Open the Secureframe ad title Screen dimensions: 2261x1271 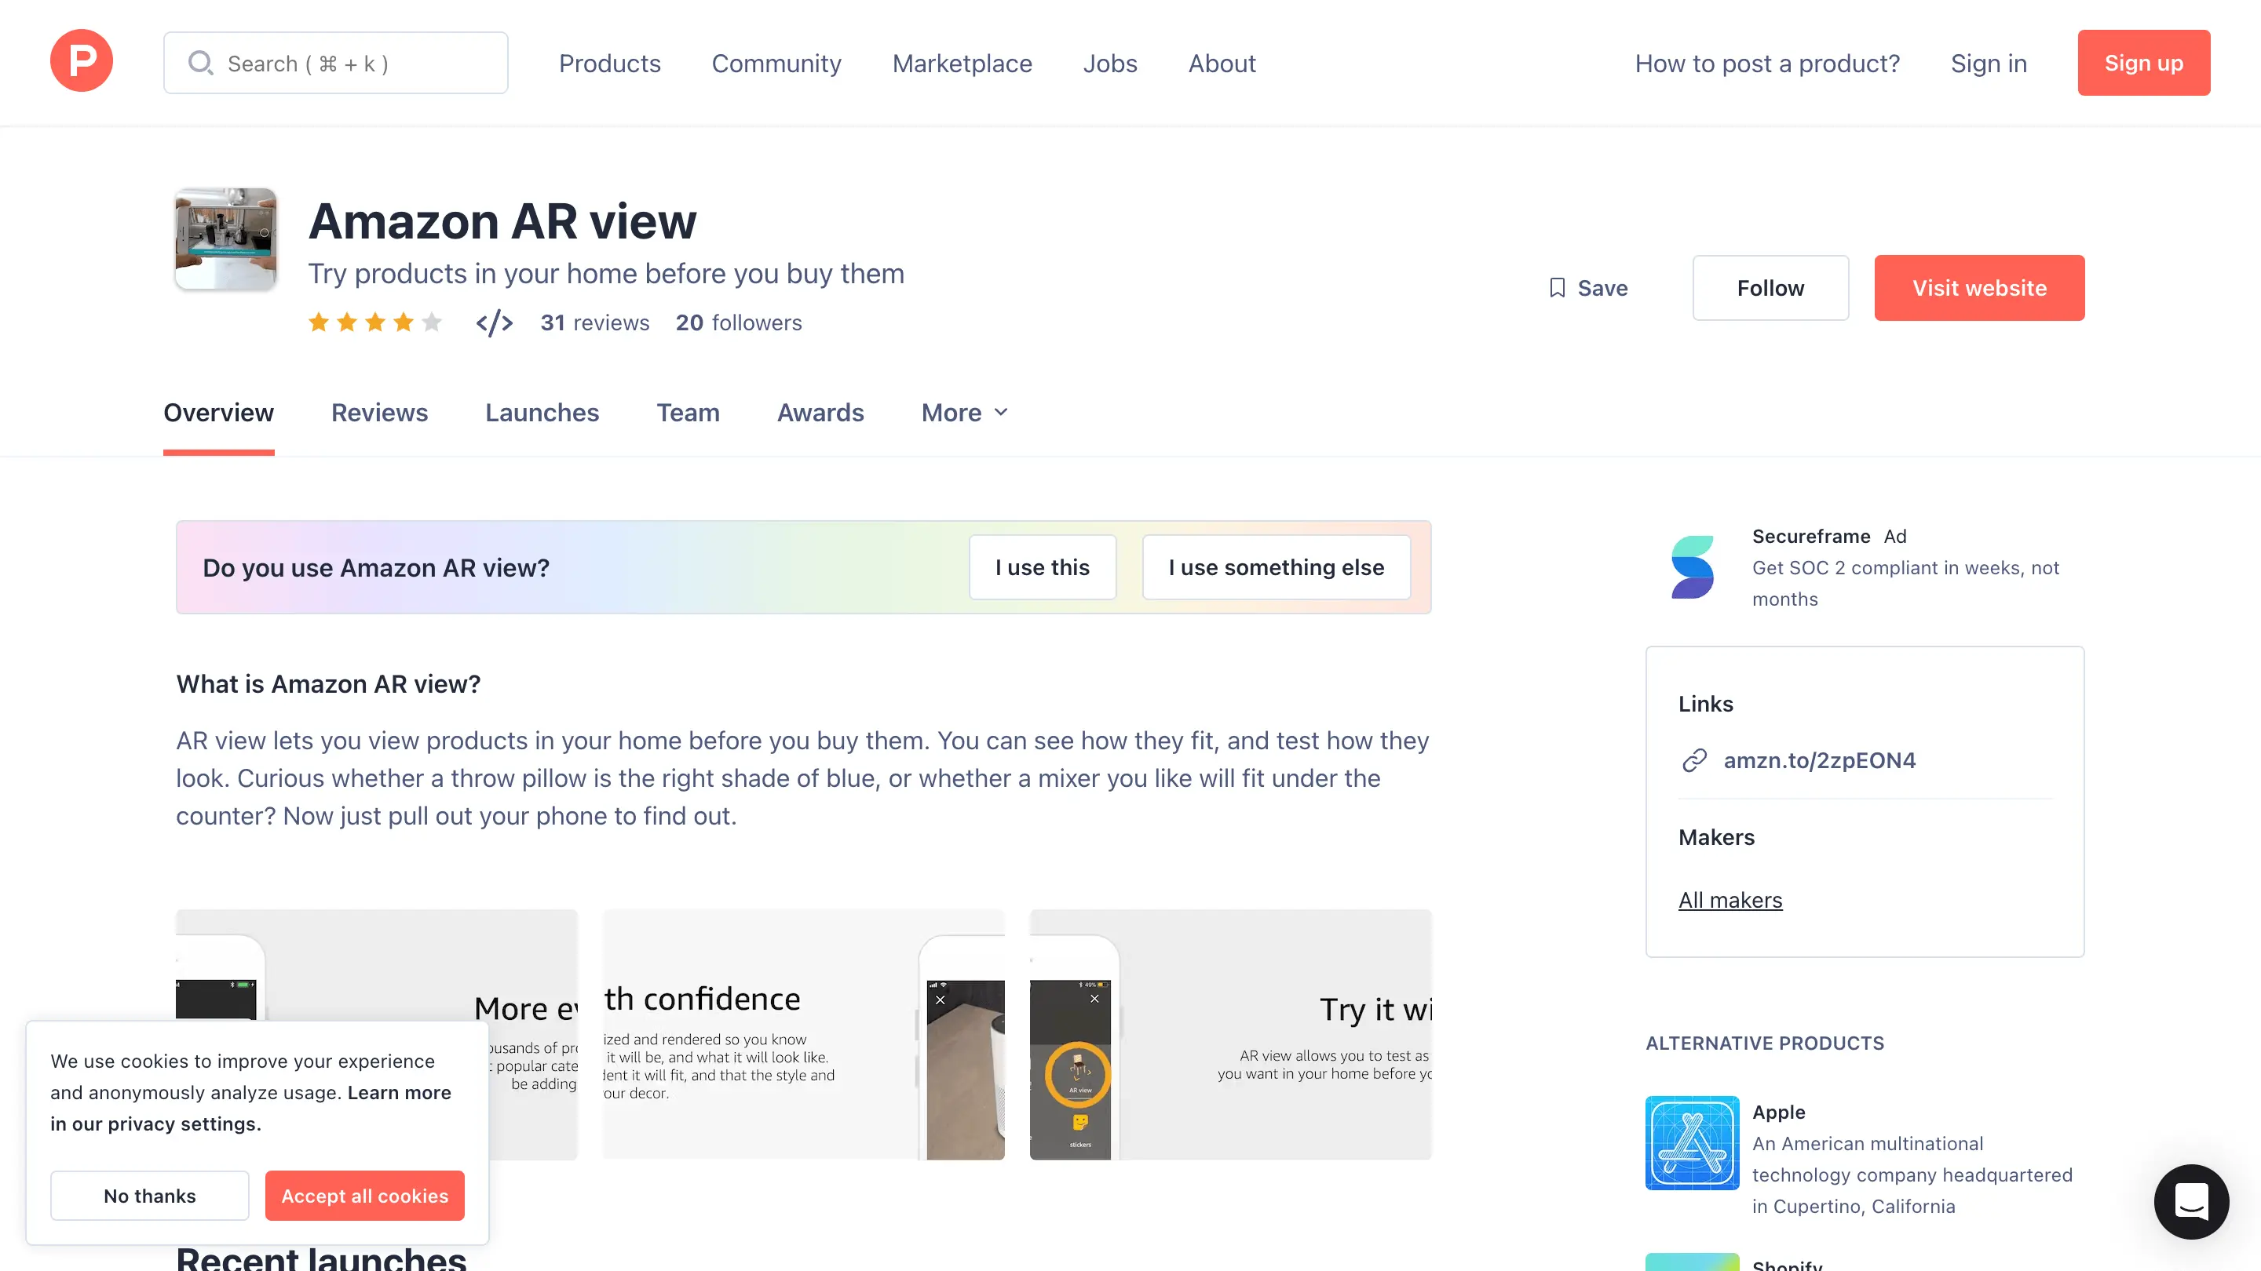(x=1810, y=536)
